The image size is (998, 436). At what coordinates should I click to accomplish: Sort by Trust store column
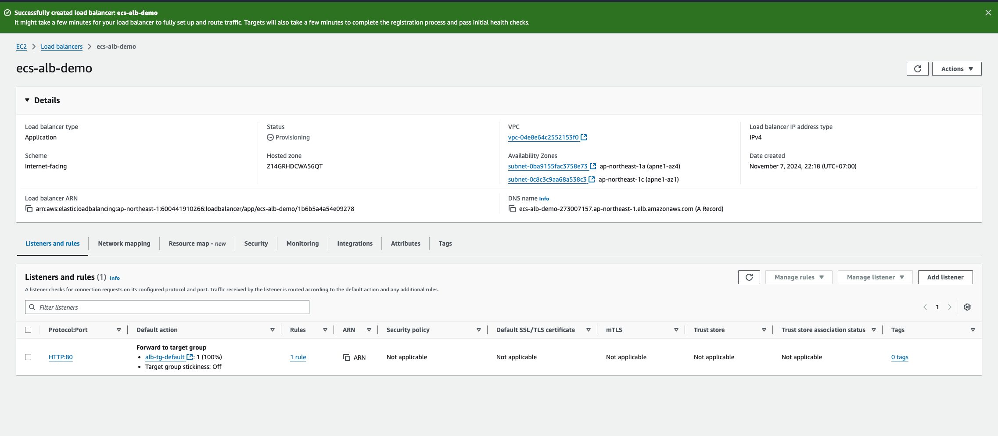pos(764,330)
